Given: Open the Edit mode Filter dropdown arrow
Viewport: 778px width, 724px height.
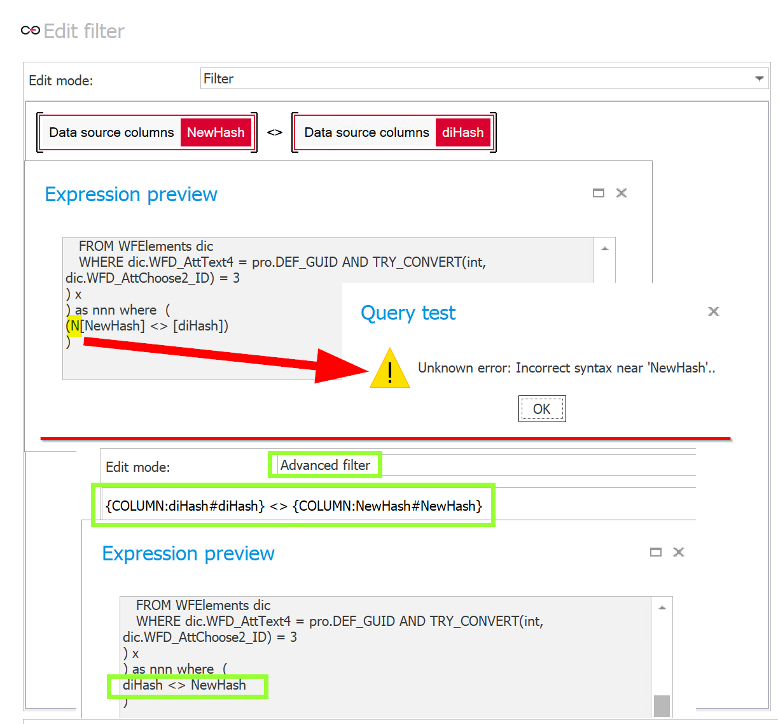Looking at the screenshot, I should (759, 79).
